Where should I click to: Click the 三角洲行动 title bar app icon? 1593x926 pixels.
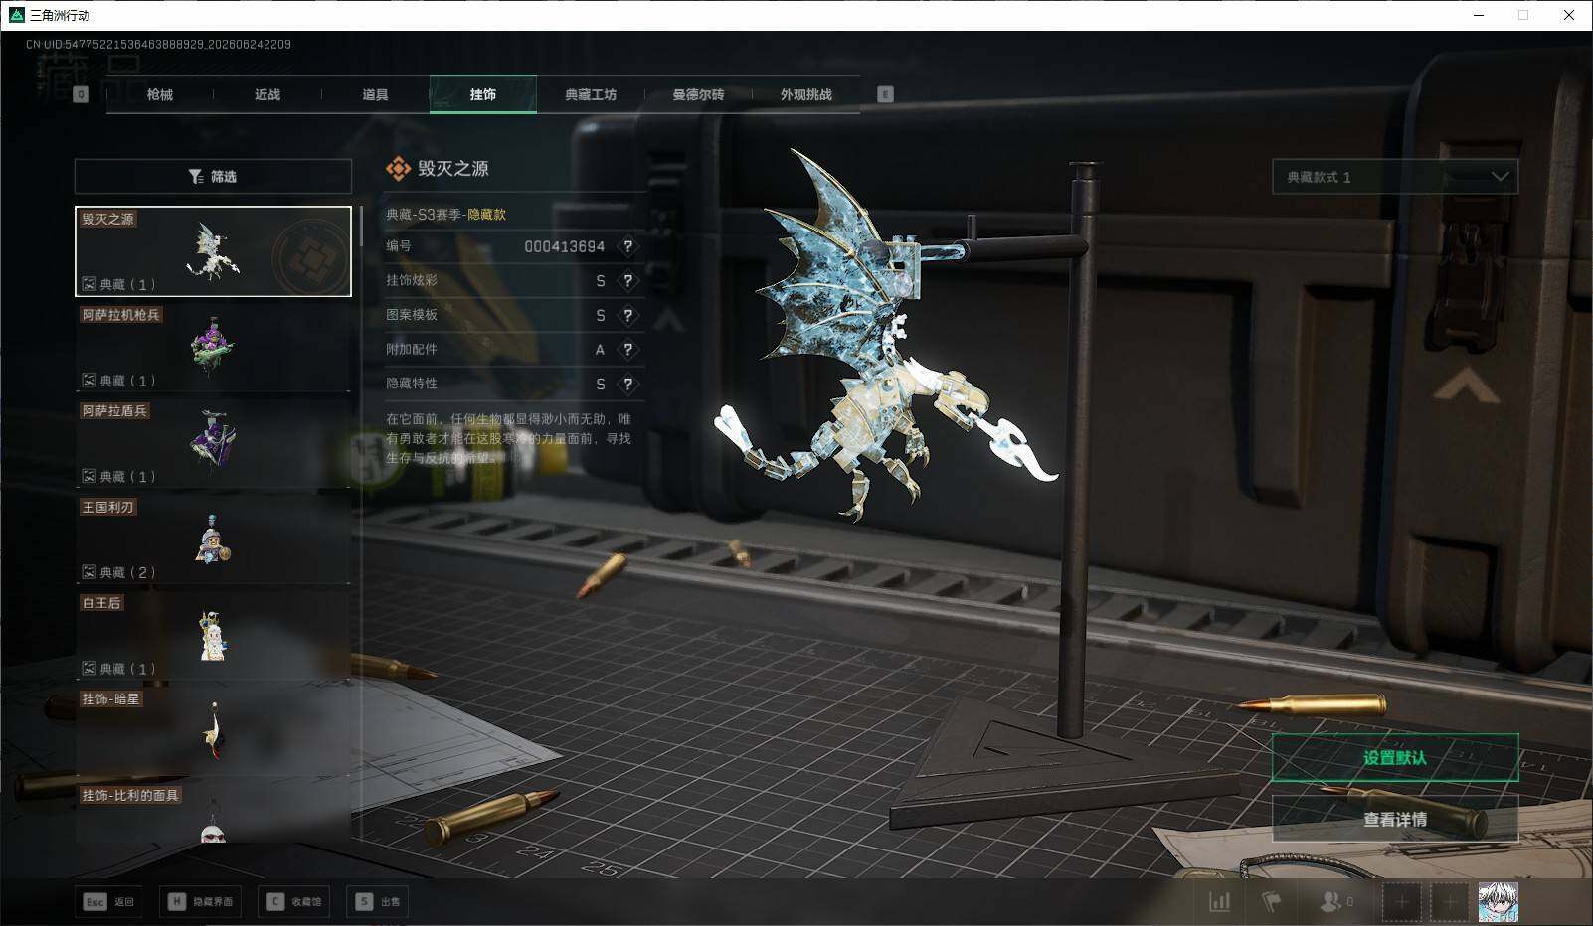pos(16,15)
